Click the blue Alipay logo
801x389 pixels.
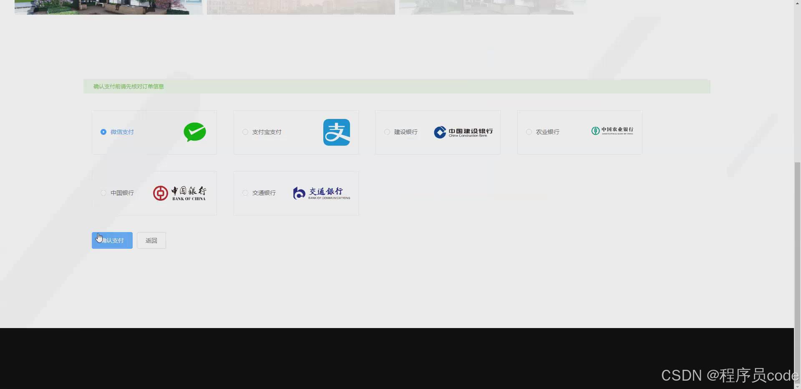click(337, 132)
